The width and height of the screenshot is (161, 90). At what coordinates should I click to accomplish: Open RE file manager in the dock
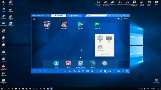click(x=80, y=64)
